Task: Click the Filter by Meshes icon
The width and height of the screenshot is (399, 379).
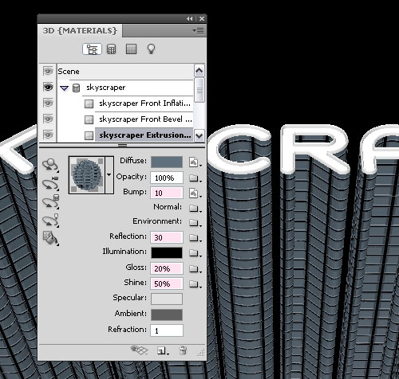Action: pos(111,49)
